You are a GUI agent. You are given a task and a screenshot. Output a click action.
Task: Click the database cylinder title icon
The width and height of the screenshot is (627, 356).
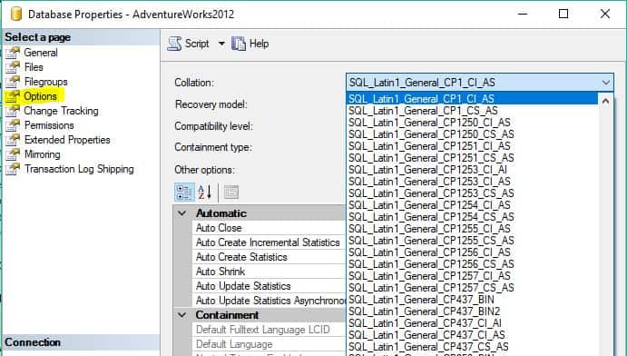pyautogui.click(x=16, y=14)
